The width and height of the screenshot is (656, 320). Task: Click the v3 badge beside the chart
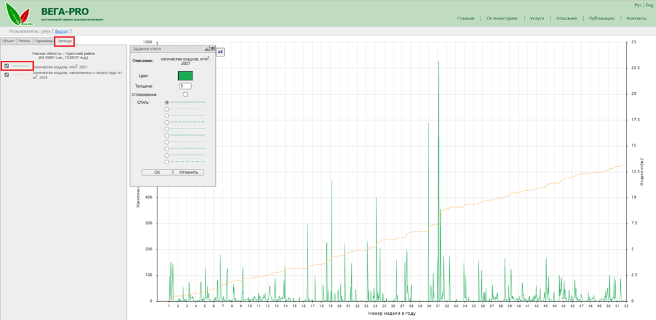tap(220, 52)
